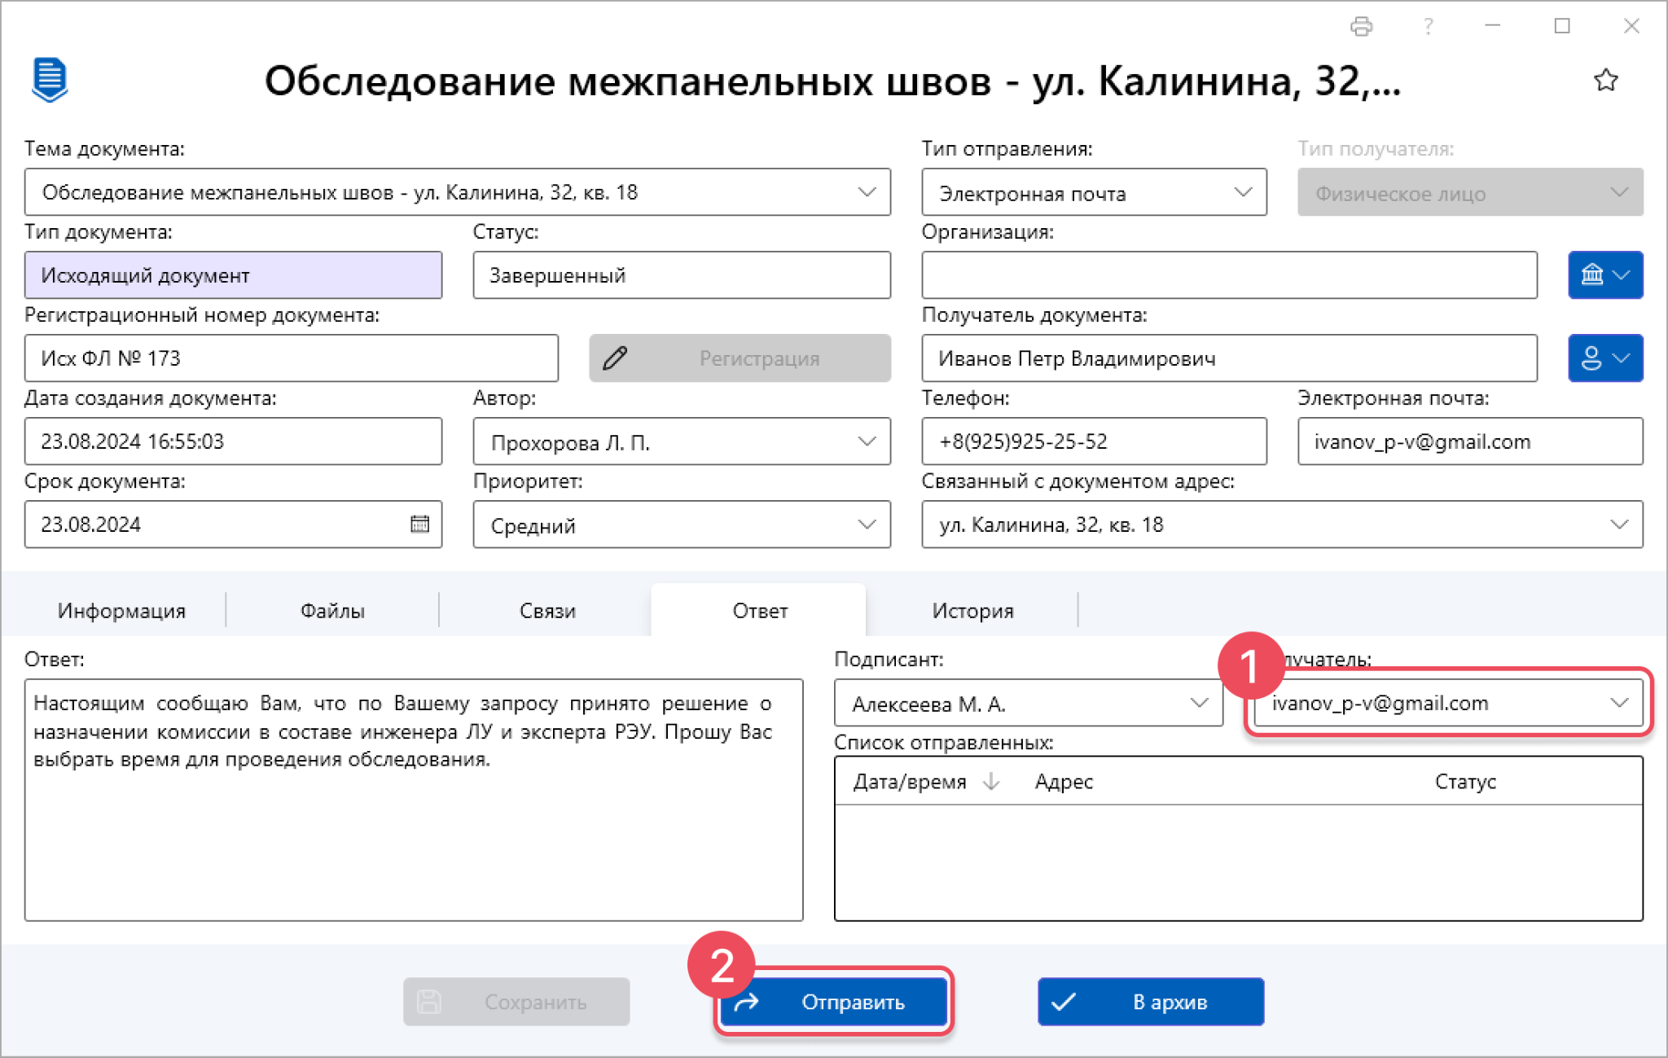Viewport: 1668px width, 1058px height.
Task: Open help via the question mark icon
Action: 1428,26
